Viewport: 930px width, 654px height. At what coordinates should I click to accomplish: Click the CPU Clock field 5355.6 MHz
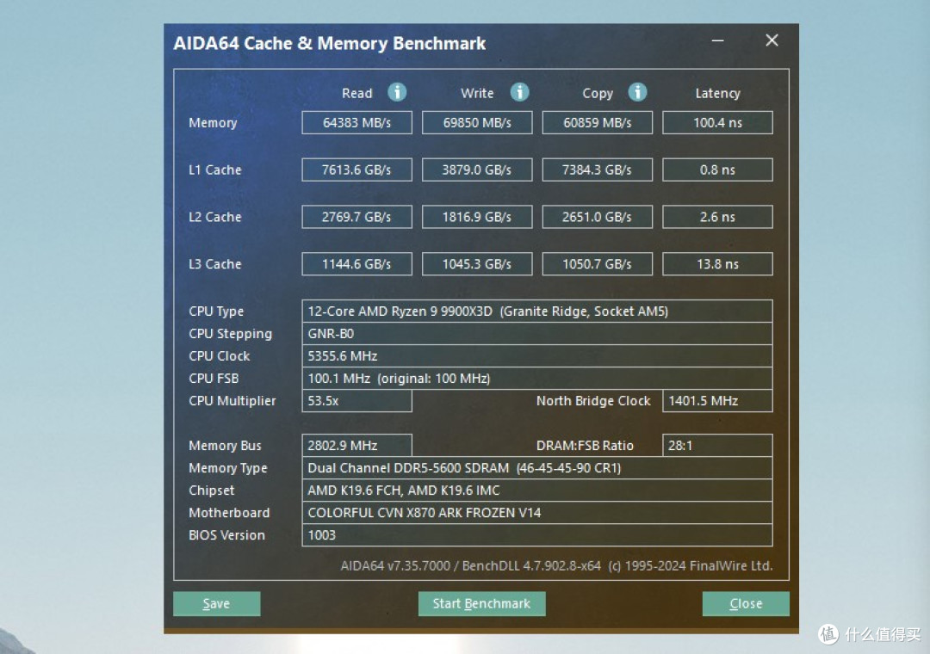[537, 356]
